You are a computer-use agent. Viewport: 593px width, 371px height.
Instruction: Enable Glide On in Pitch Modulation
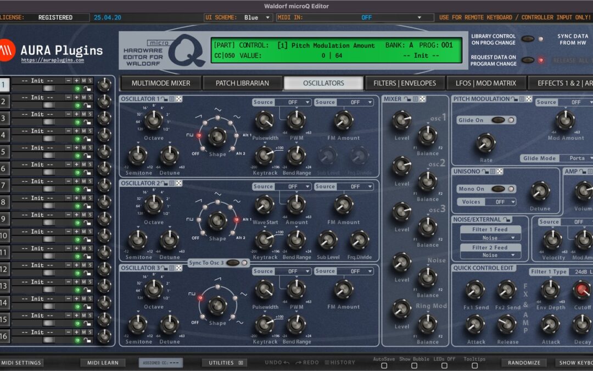point(499,120)
